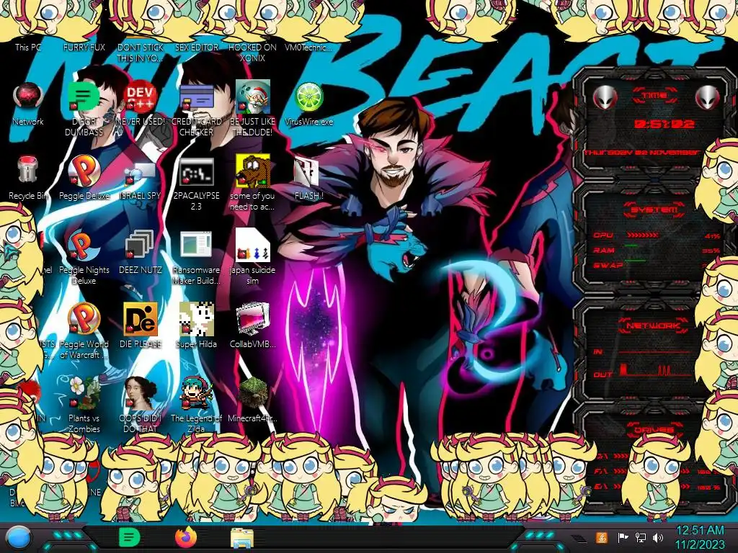The height and width of the screenshot is (553, 738).
Task: Click the network connection tray icon
Action: tap(640, 537)
